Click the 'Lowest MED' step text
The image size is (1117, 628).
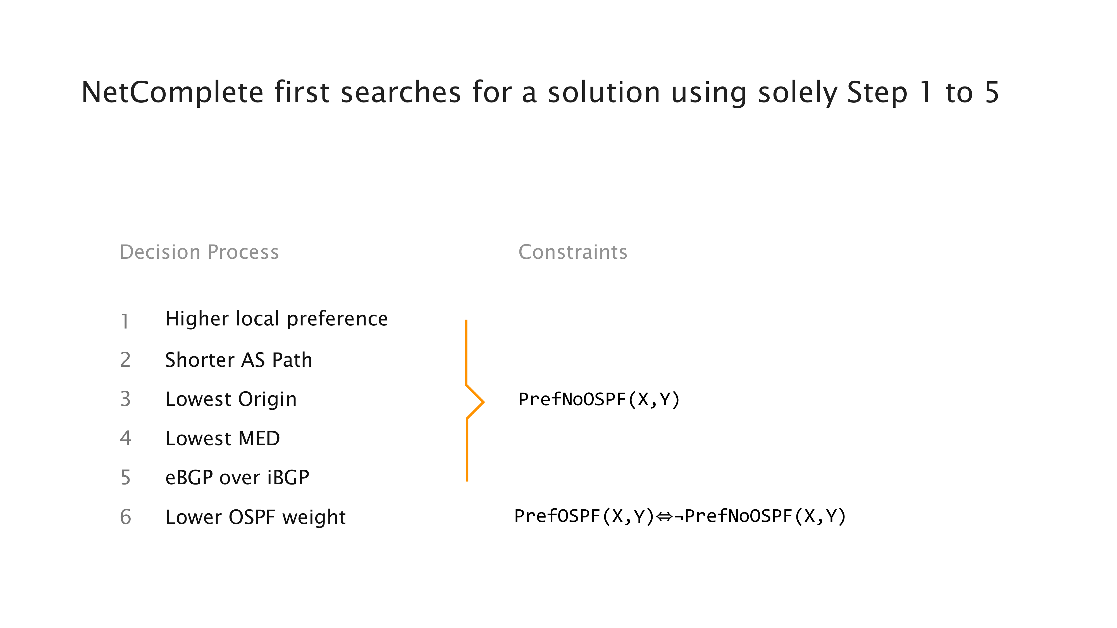pos(223,438)
